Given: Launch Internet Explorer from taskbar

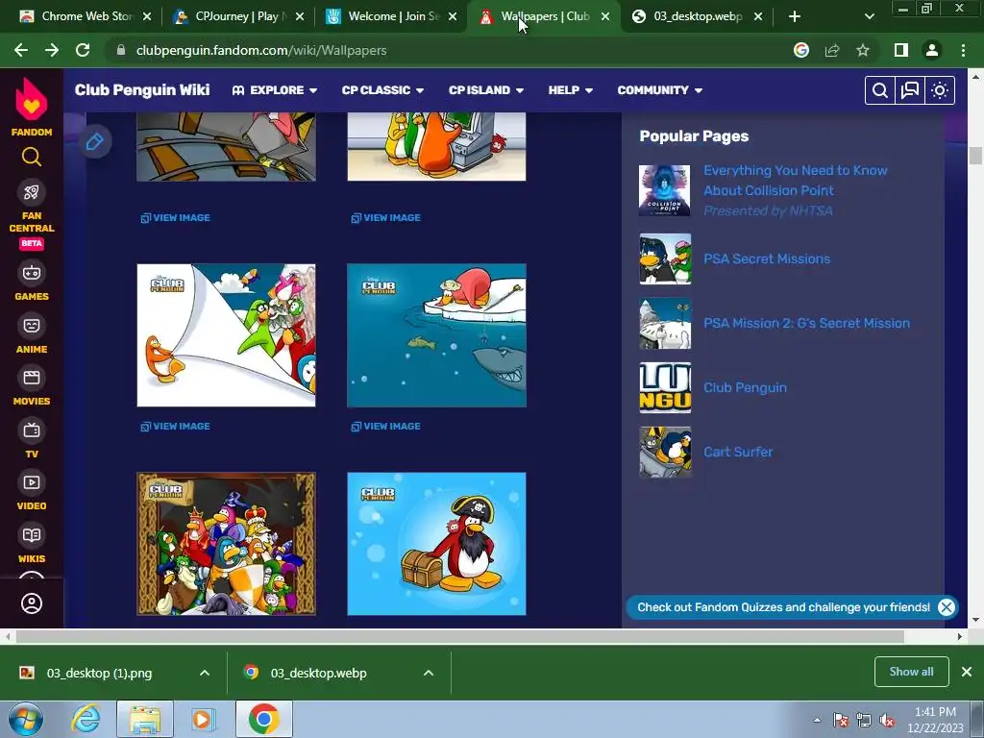Looking at the screenshot, I should 86,720.
